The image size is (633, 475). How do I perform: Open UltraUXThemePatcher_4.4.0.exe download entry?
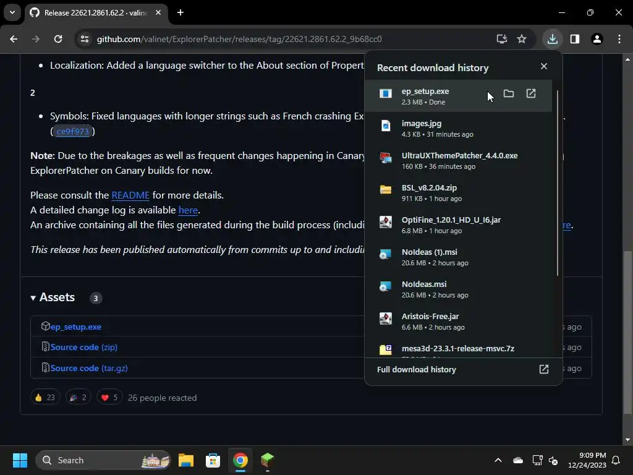(458, 161)
